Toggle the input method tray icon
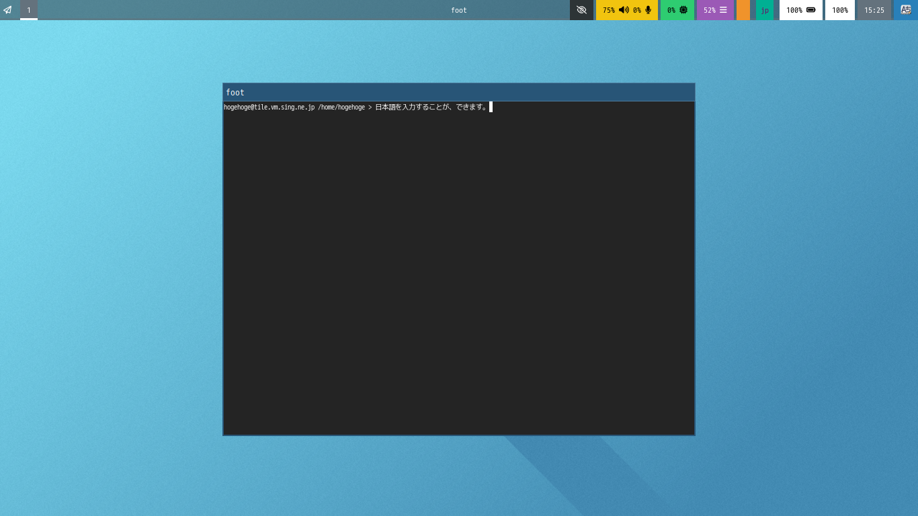 906,10
